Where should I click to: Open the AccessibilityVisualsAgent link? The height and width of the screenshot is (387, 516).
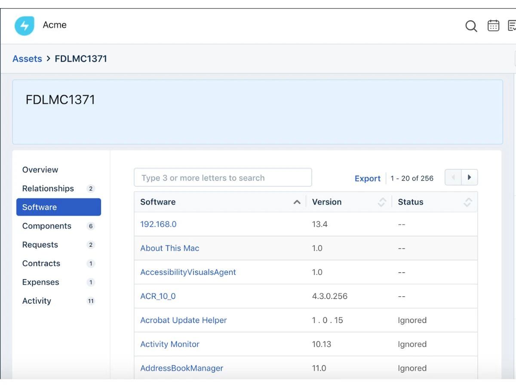(188, 272)
